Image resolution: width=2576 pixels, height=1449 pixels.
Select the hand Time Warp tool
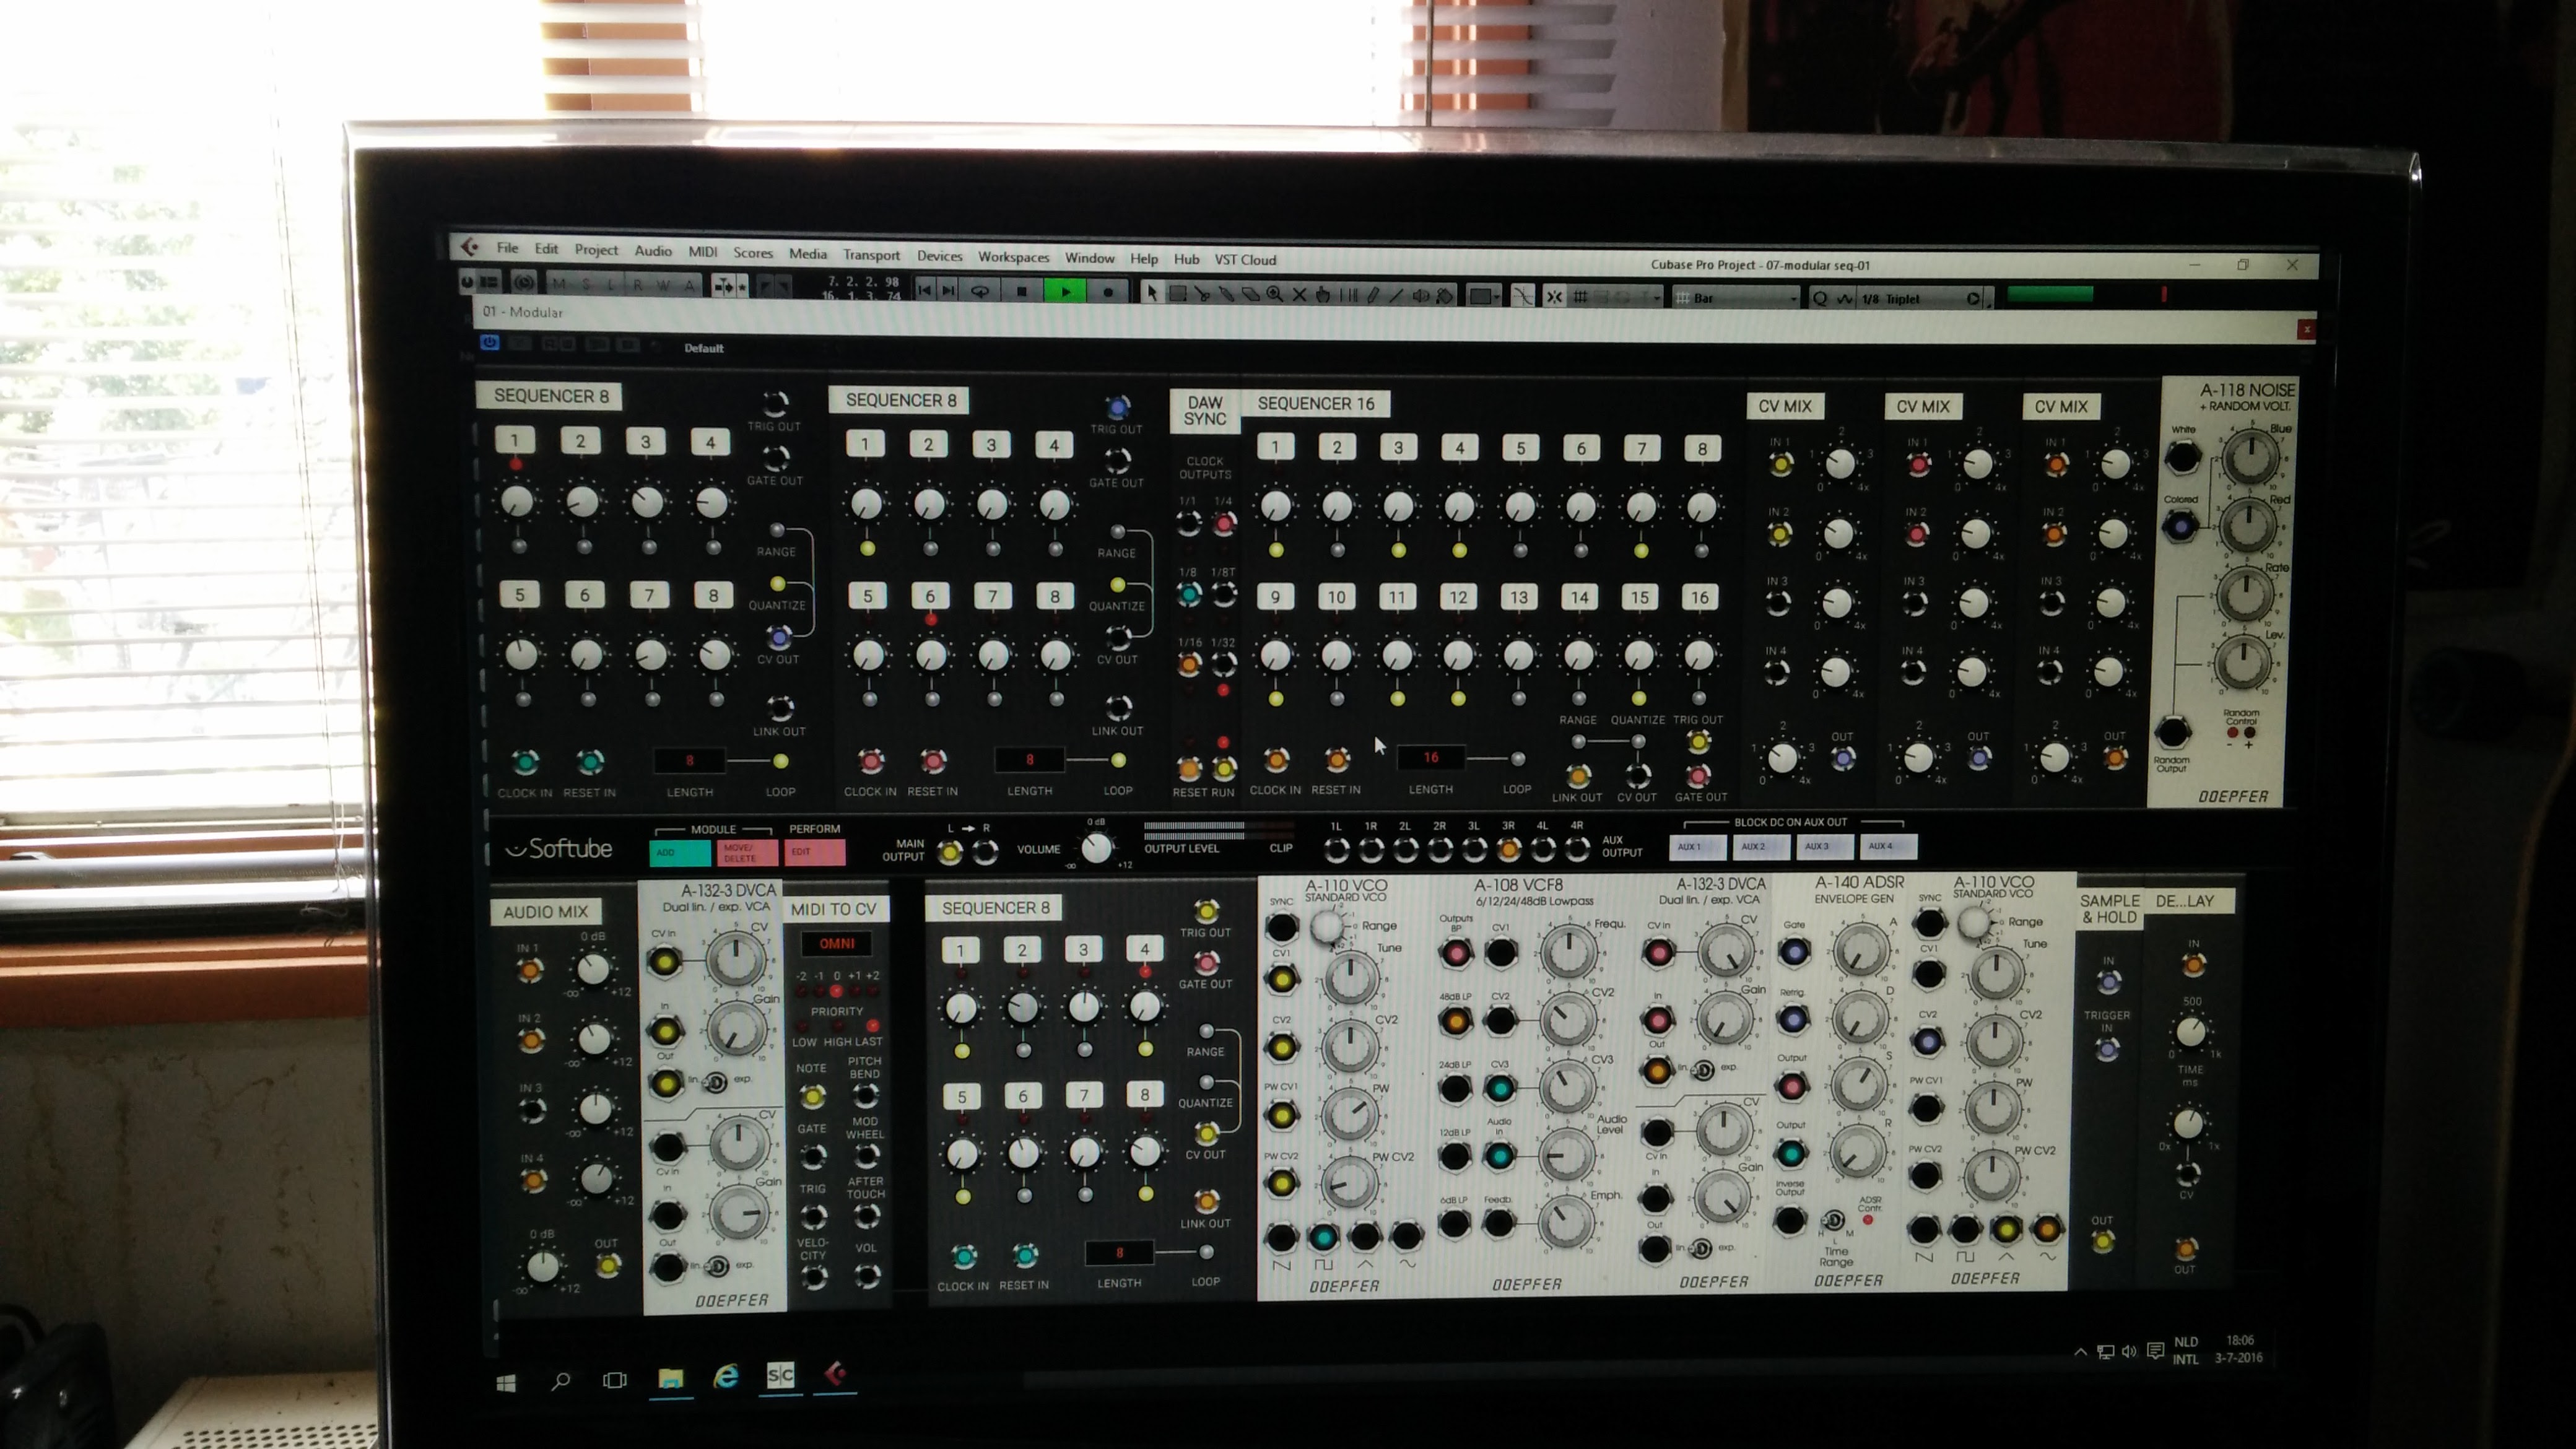click(1323, 295)
